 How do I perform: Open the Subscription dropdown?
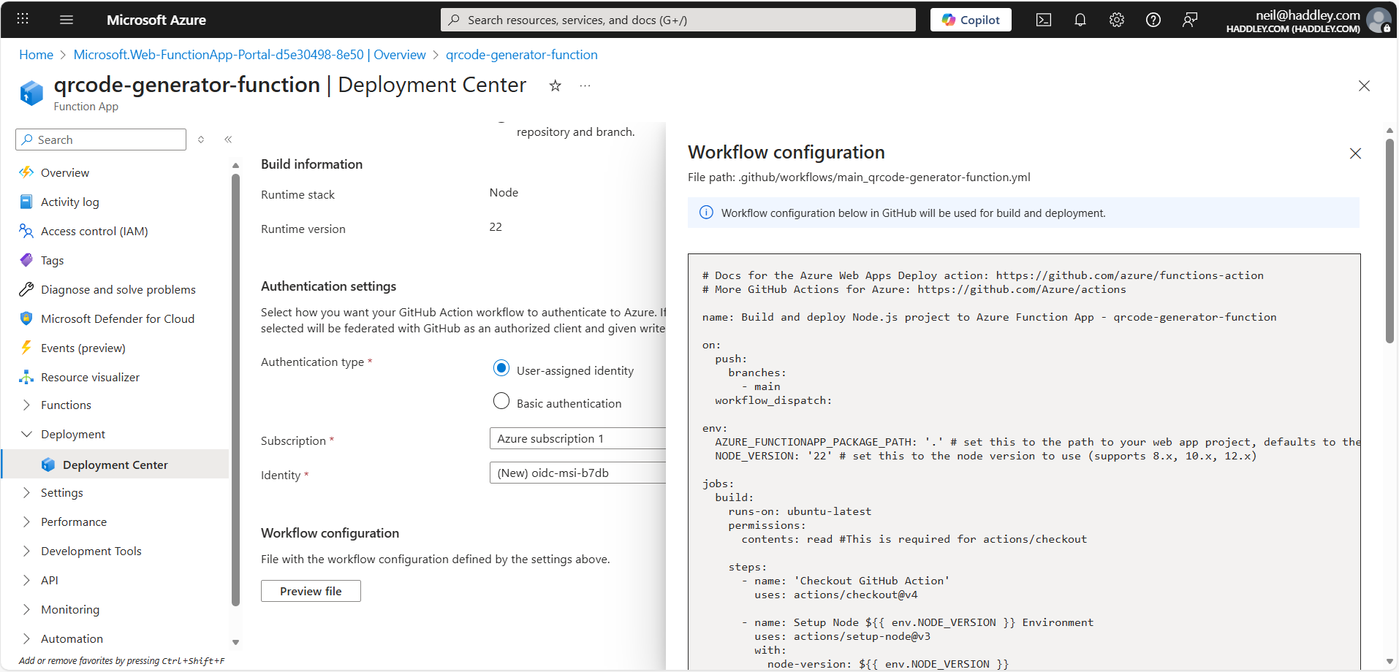click(577, 438)
